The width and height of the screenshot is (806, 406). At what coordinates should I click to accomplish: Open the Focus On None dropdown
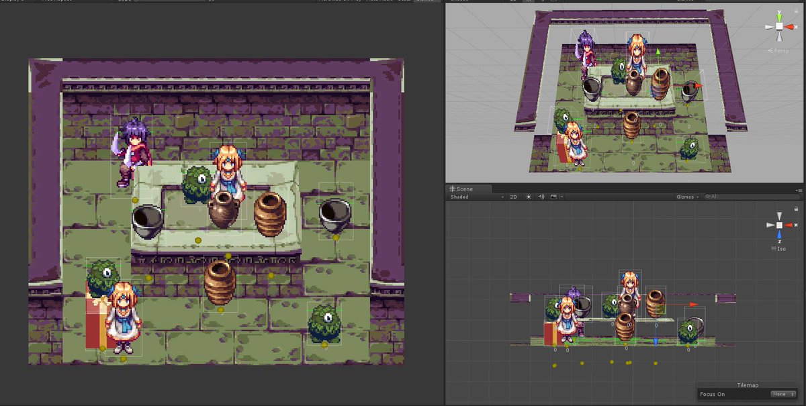[x=783, y=394]
